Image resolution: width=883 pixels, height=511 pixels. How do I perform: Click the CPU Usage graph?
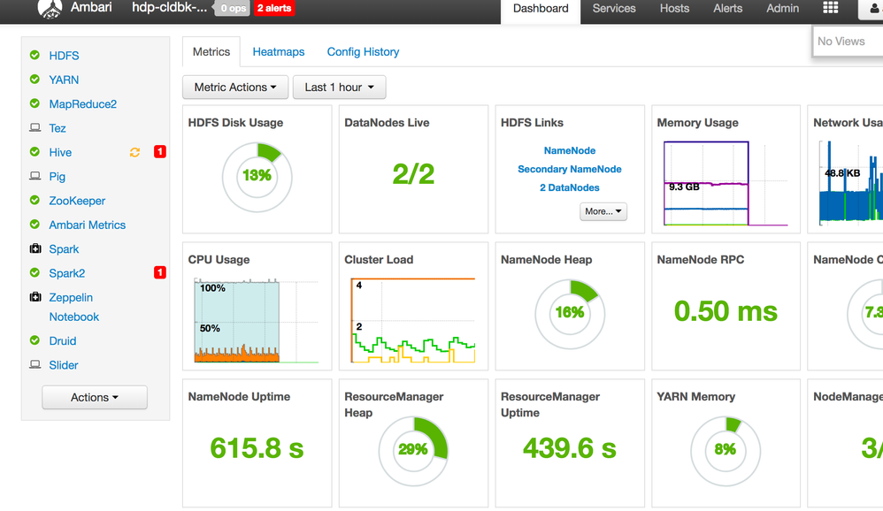[x=257, y=320]
